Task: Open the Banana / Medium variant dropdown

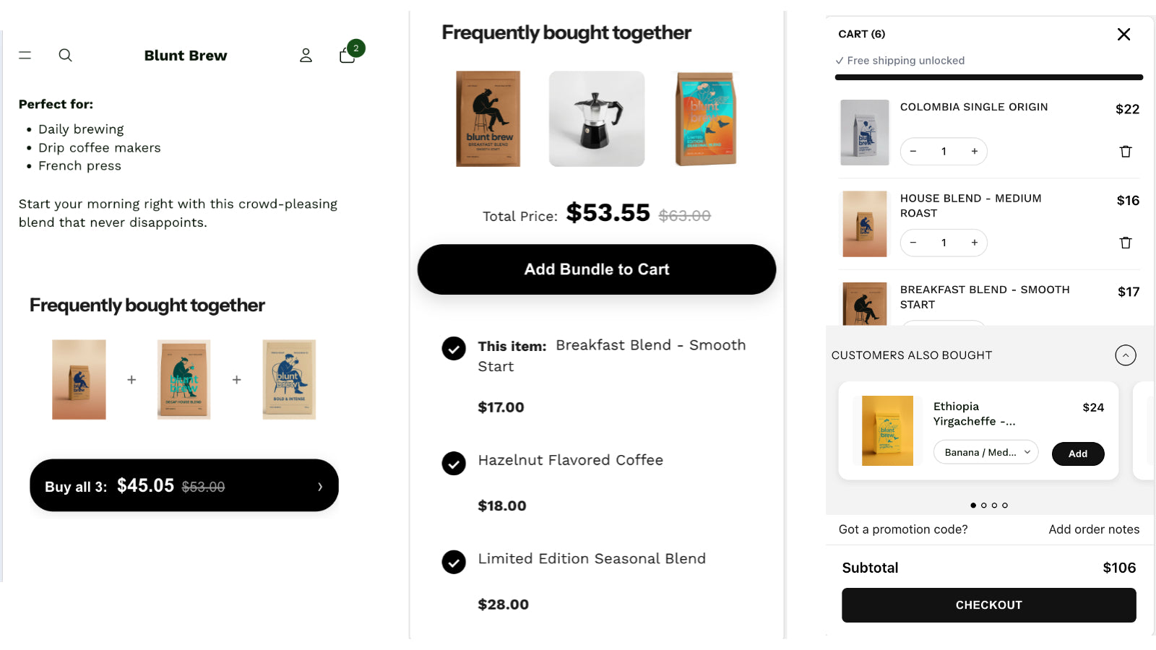Action: tap(985, 451)
